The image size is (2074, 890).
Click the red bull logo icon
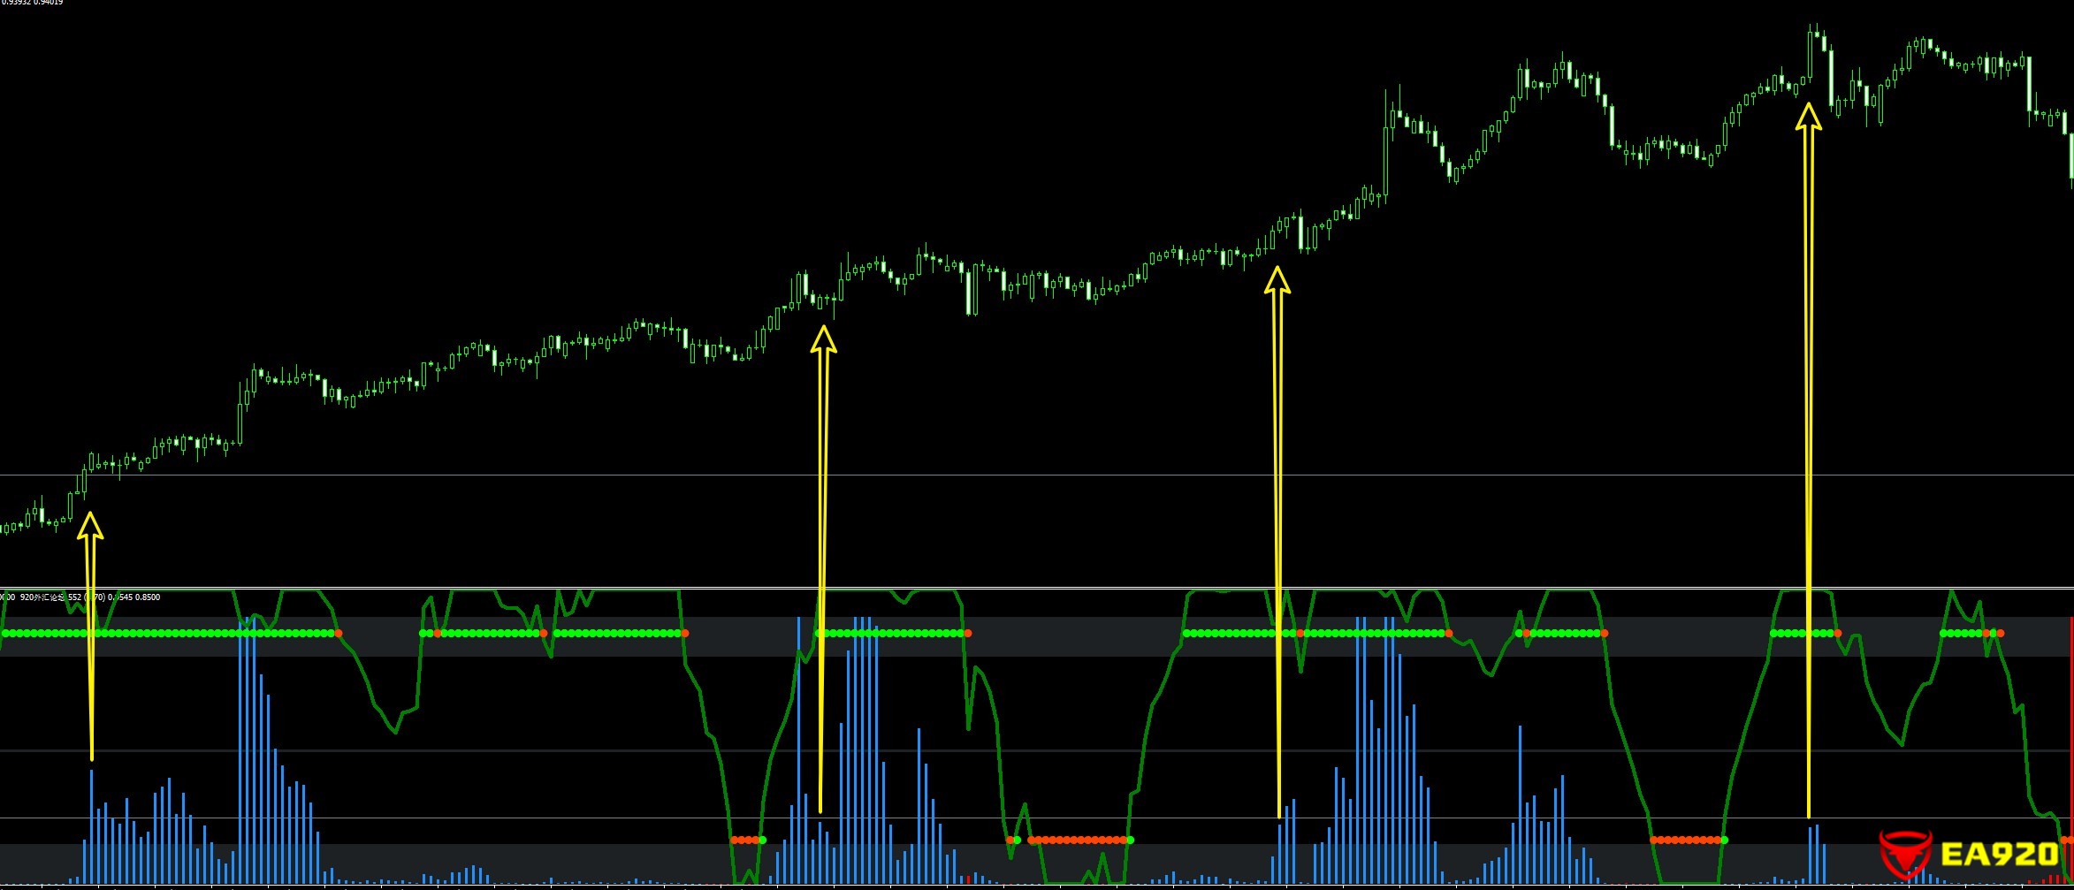1905,855
